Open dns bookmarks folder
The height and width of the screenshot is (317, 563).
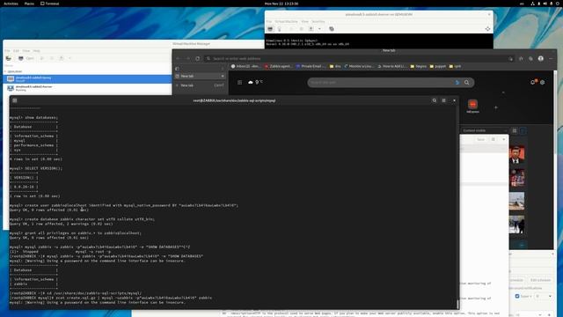click(x=335, y=67)
